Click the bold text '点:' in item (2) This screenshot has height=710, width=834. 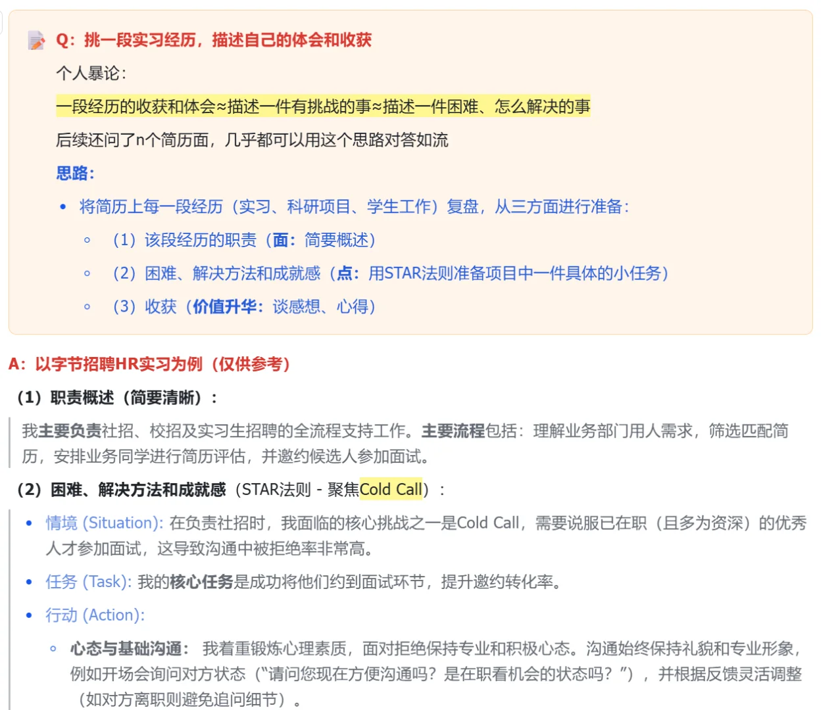348,273
